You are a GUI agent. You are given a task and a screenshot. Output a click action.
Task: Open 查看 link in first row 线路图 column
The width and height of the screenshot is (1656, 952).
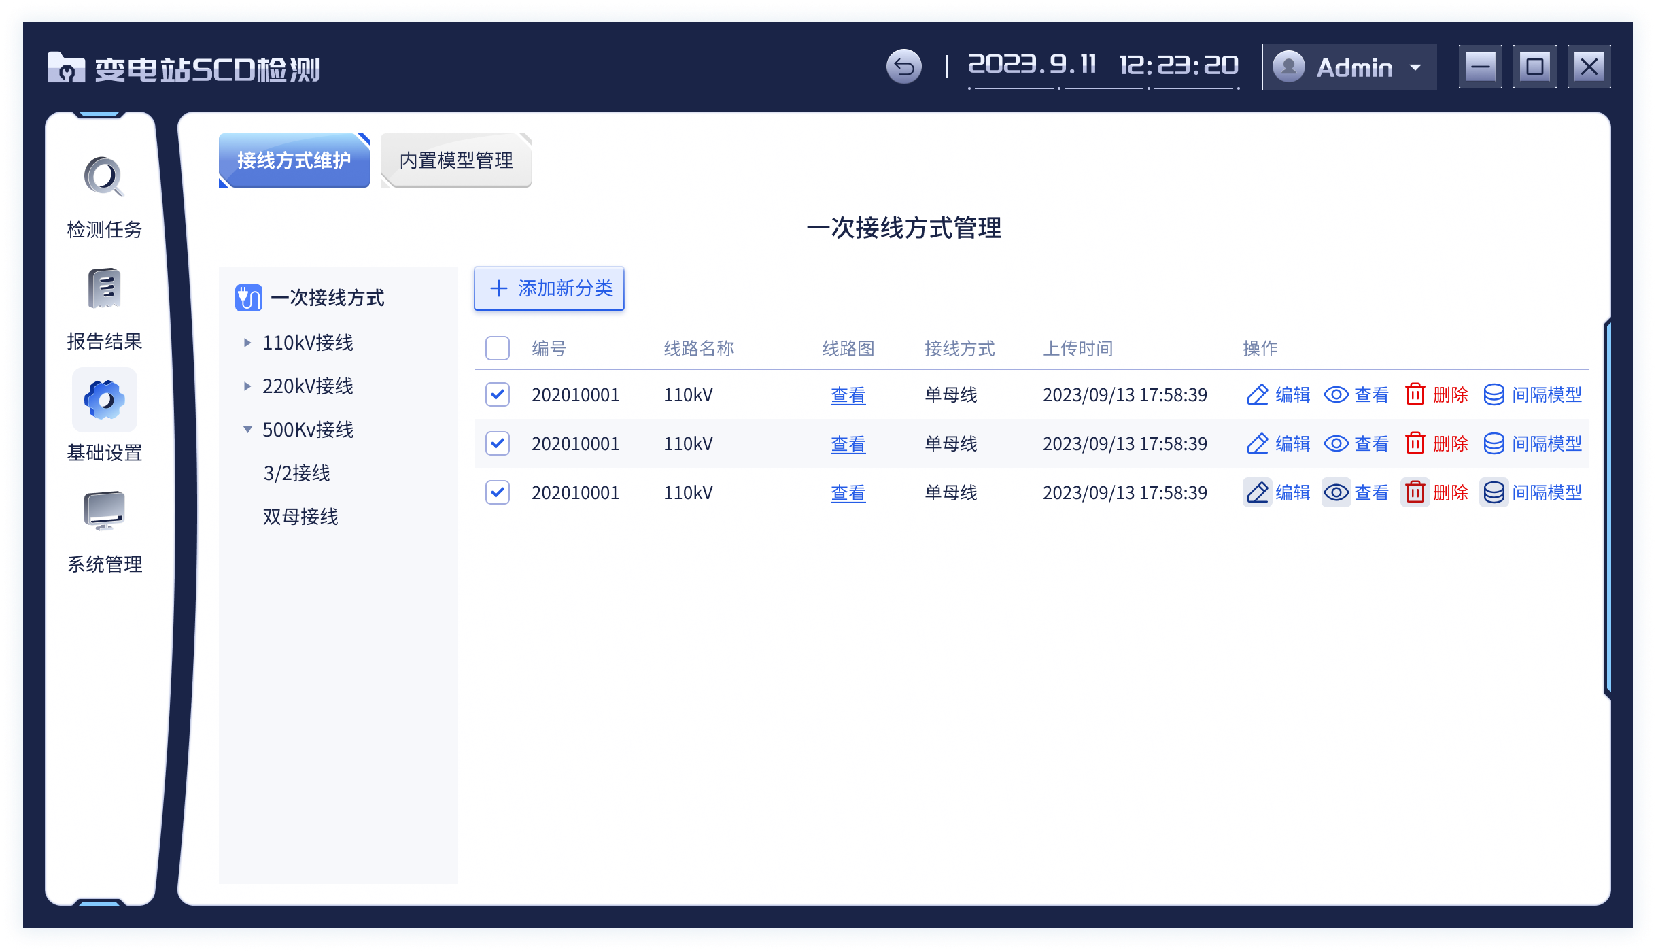point(848,395)
